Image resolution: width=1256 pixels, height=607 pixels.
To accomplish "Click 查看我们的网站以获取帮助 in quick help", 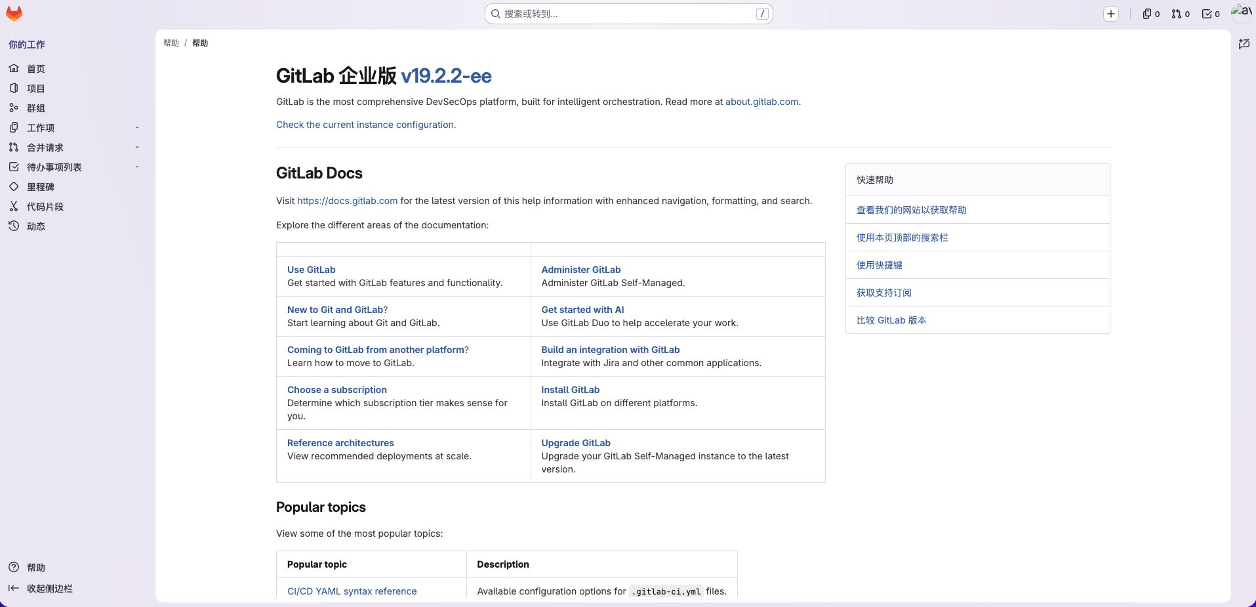I will [x=912, y=210].
